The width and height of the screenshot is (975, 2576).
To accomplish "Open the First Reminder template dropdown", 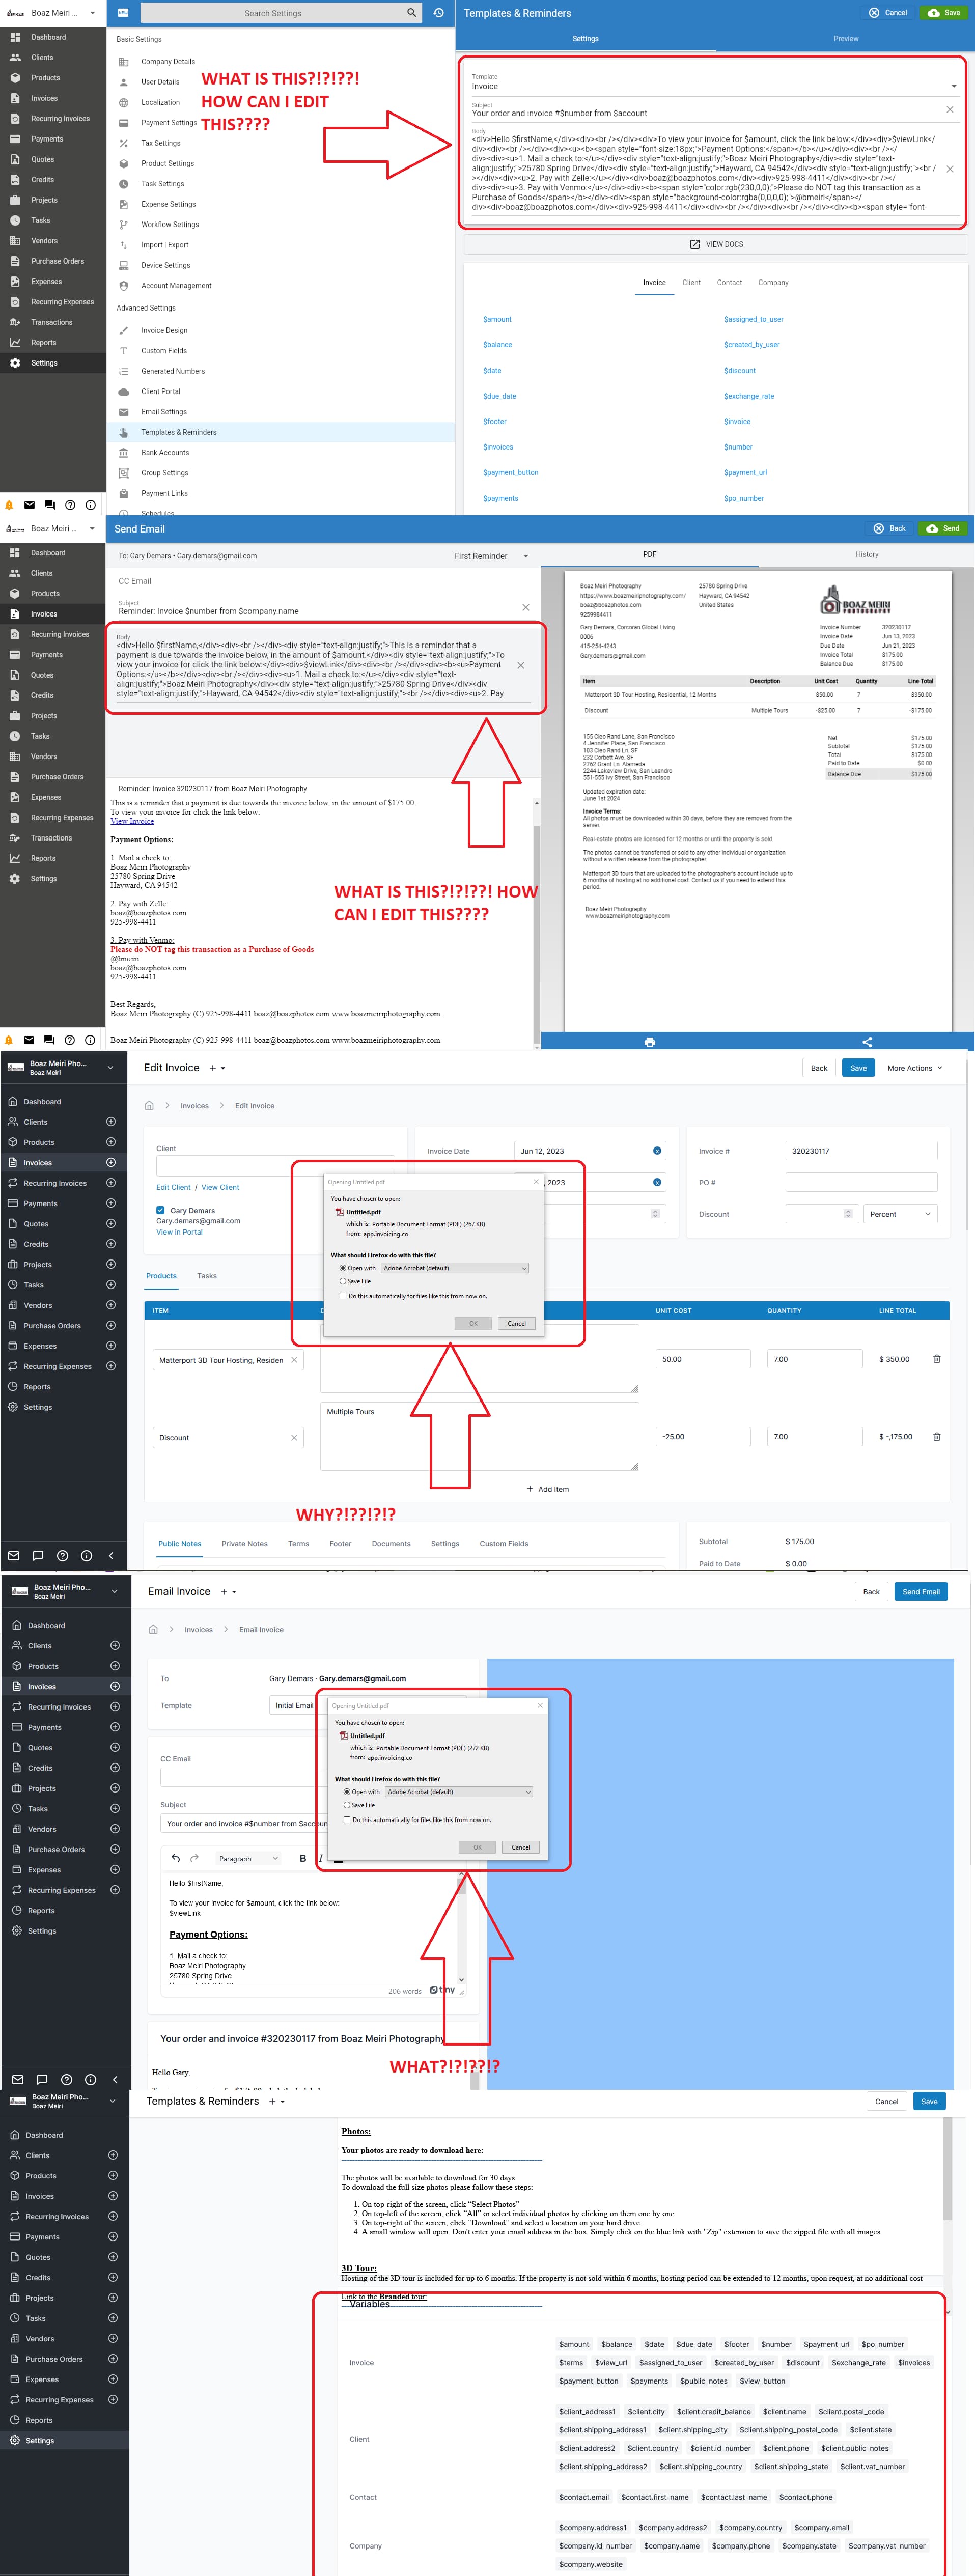I will coord(491,556).
